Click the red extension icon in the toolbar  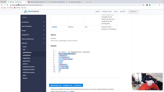tap(147, 5)
